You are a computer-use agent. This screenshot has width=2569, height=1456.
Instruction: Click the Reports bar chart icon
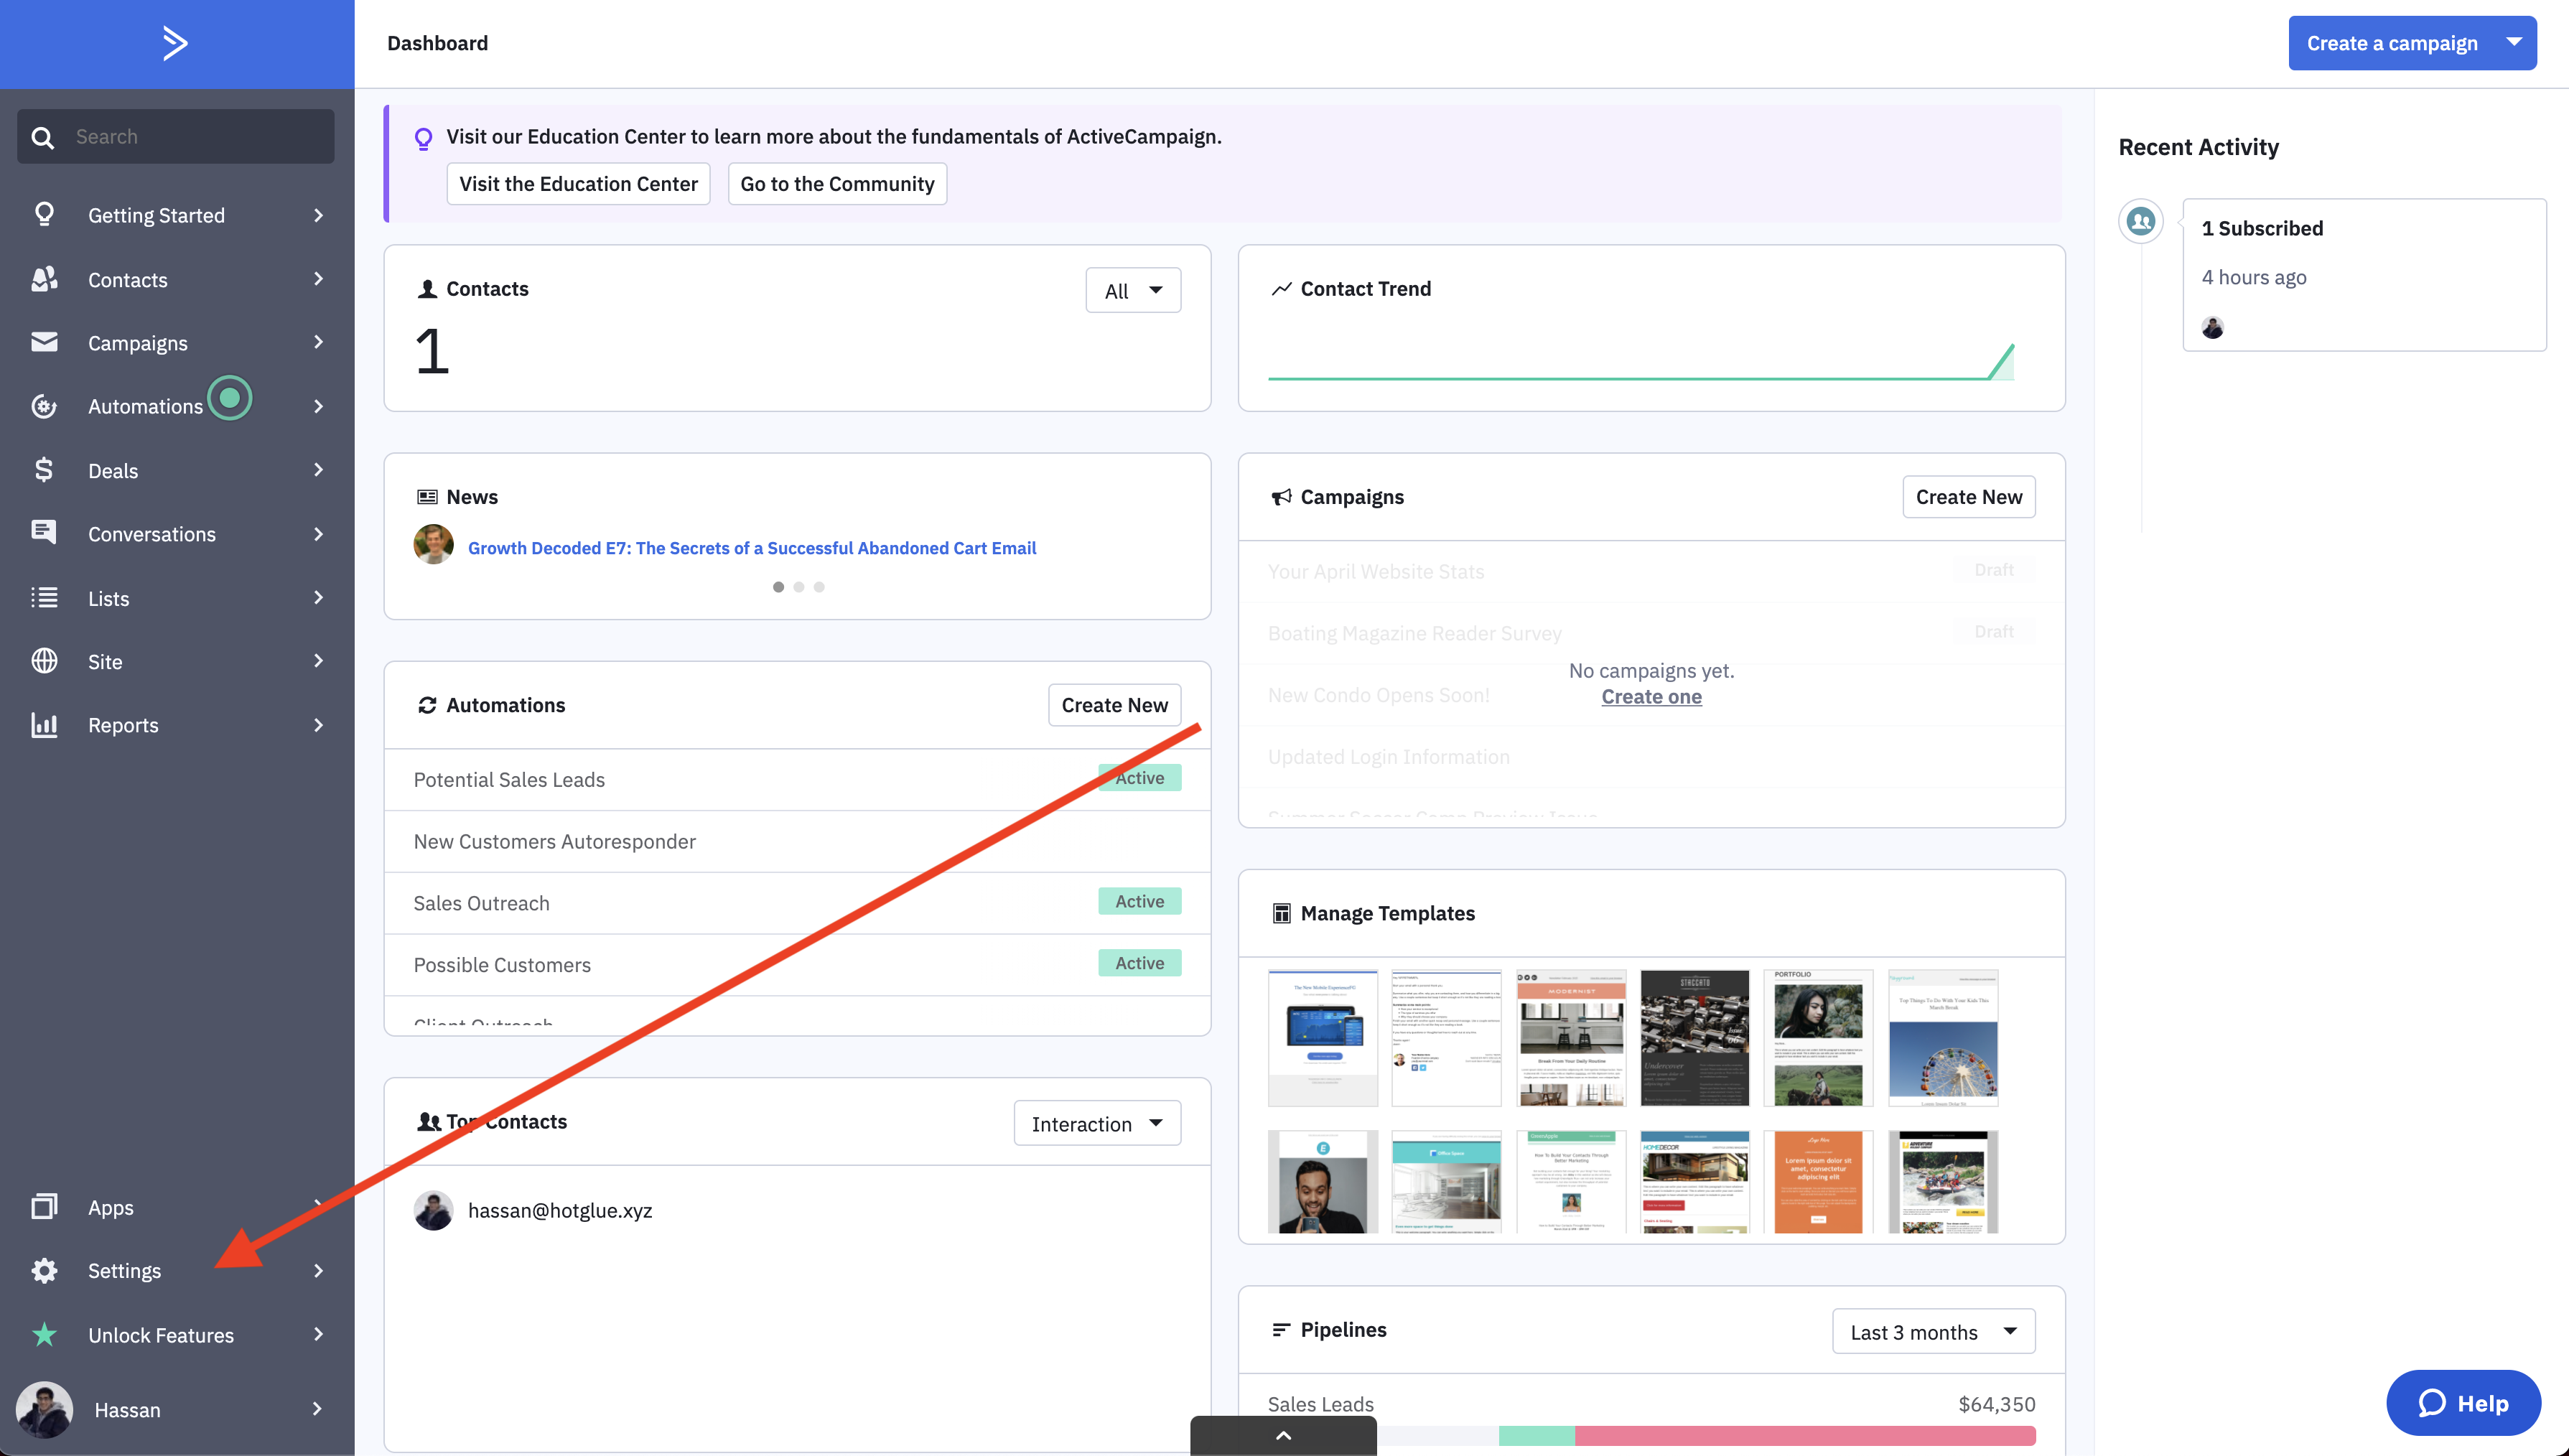(44, 725)
